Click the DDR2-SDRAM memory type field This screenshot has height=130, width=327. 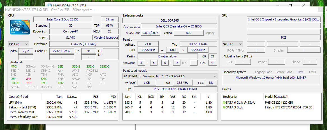coord(198,44)
